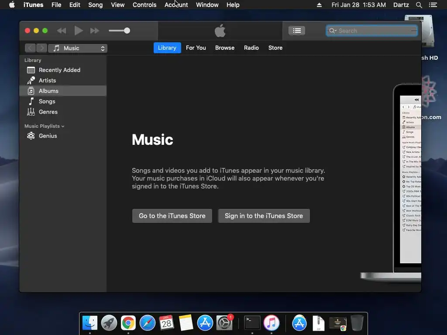Click the Play button in iTunes
The width and height of the screenshot is (447, 335).
[x=79, y=31]
